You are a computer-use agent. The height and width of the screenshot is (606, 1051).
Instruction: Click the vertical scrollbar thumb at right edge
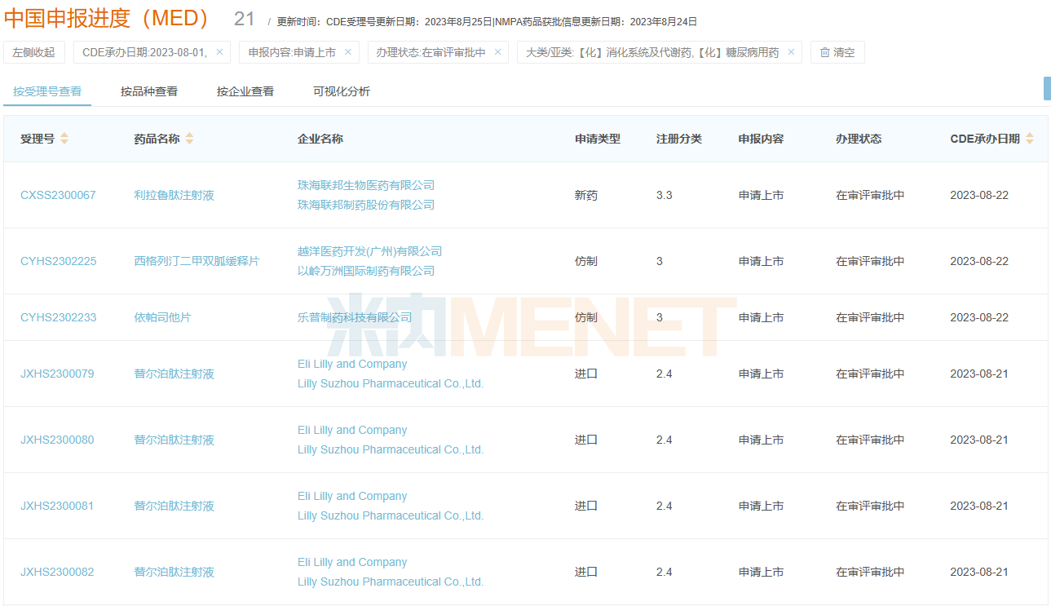coord(1047,88)
